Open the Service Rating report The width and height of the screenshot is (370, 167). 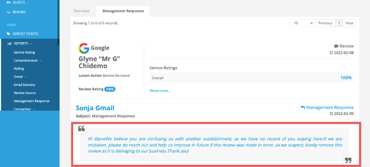[x=24, y=53]
